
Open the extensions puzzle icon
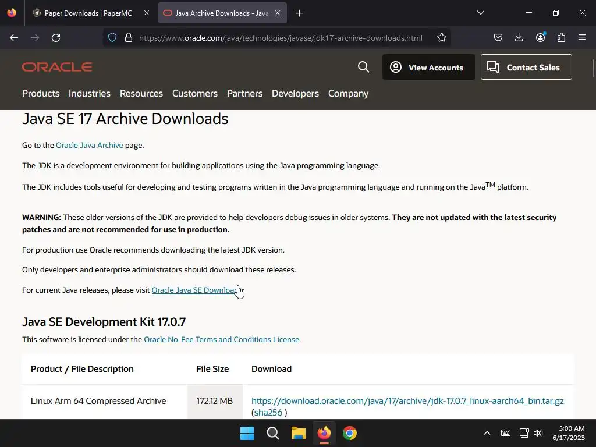(561, 38)
